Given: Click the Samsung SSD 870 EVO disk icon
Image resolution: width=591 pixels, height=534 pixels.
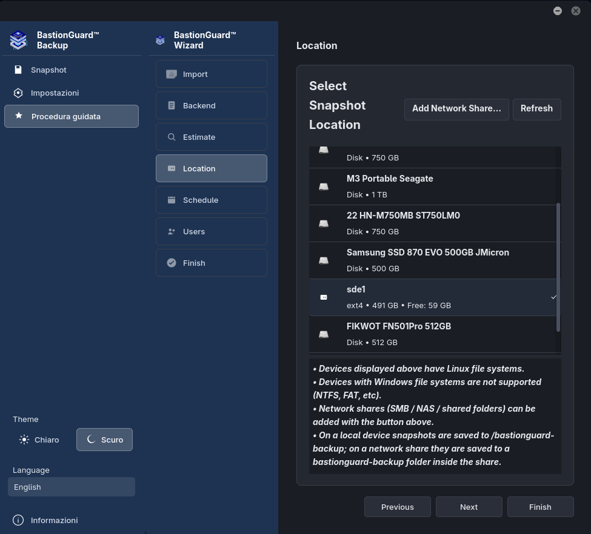Looking at the screenshot, I should coord(324,260).
